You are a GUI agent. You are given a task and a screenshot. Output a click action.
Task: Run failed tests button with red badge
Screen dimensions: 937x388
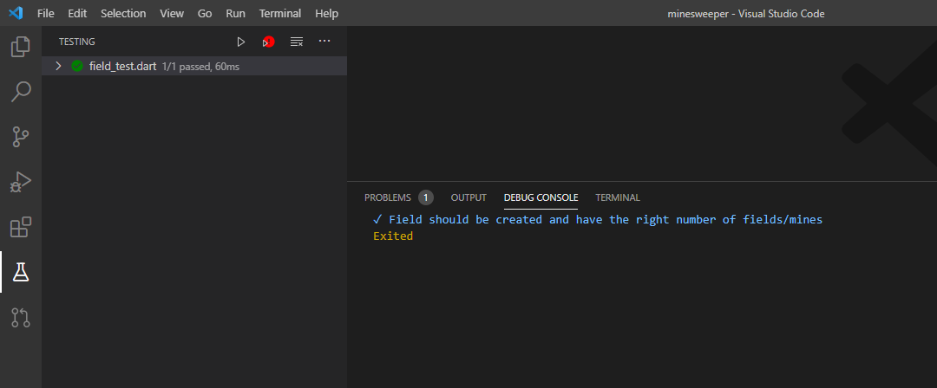click(268, 42)
